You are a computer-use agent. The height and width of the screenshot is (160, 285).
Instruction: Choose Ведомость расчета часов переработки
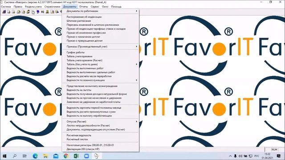(101, 76)
